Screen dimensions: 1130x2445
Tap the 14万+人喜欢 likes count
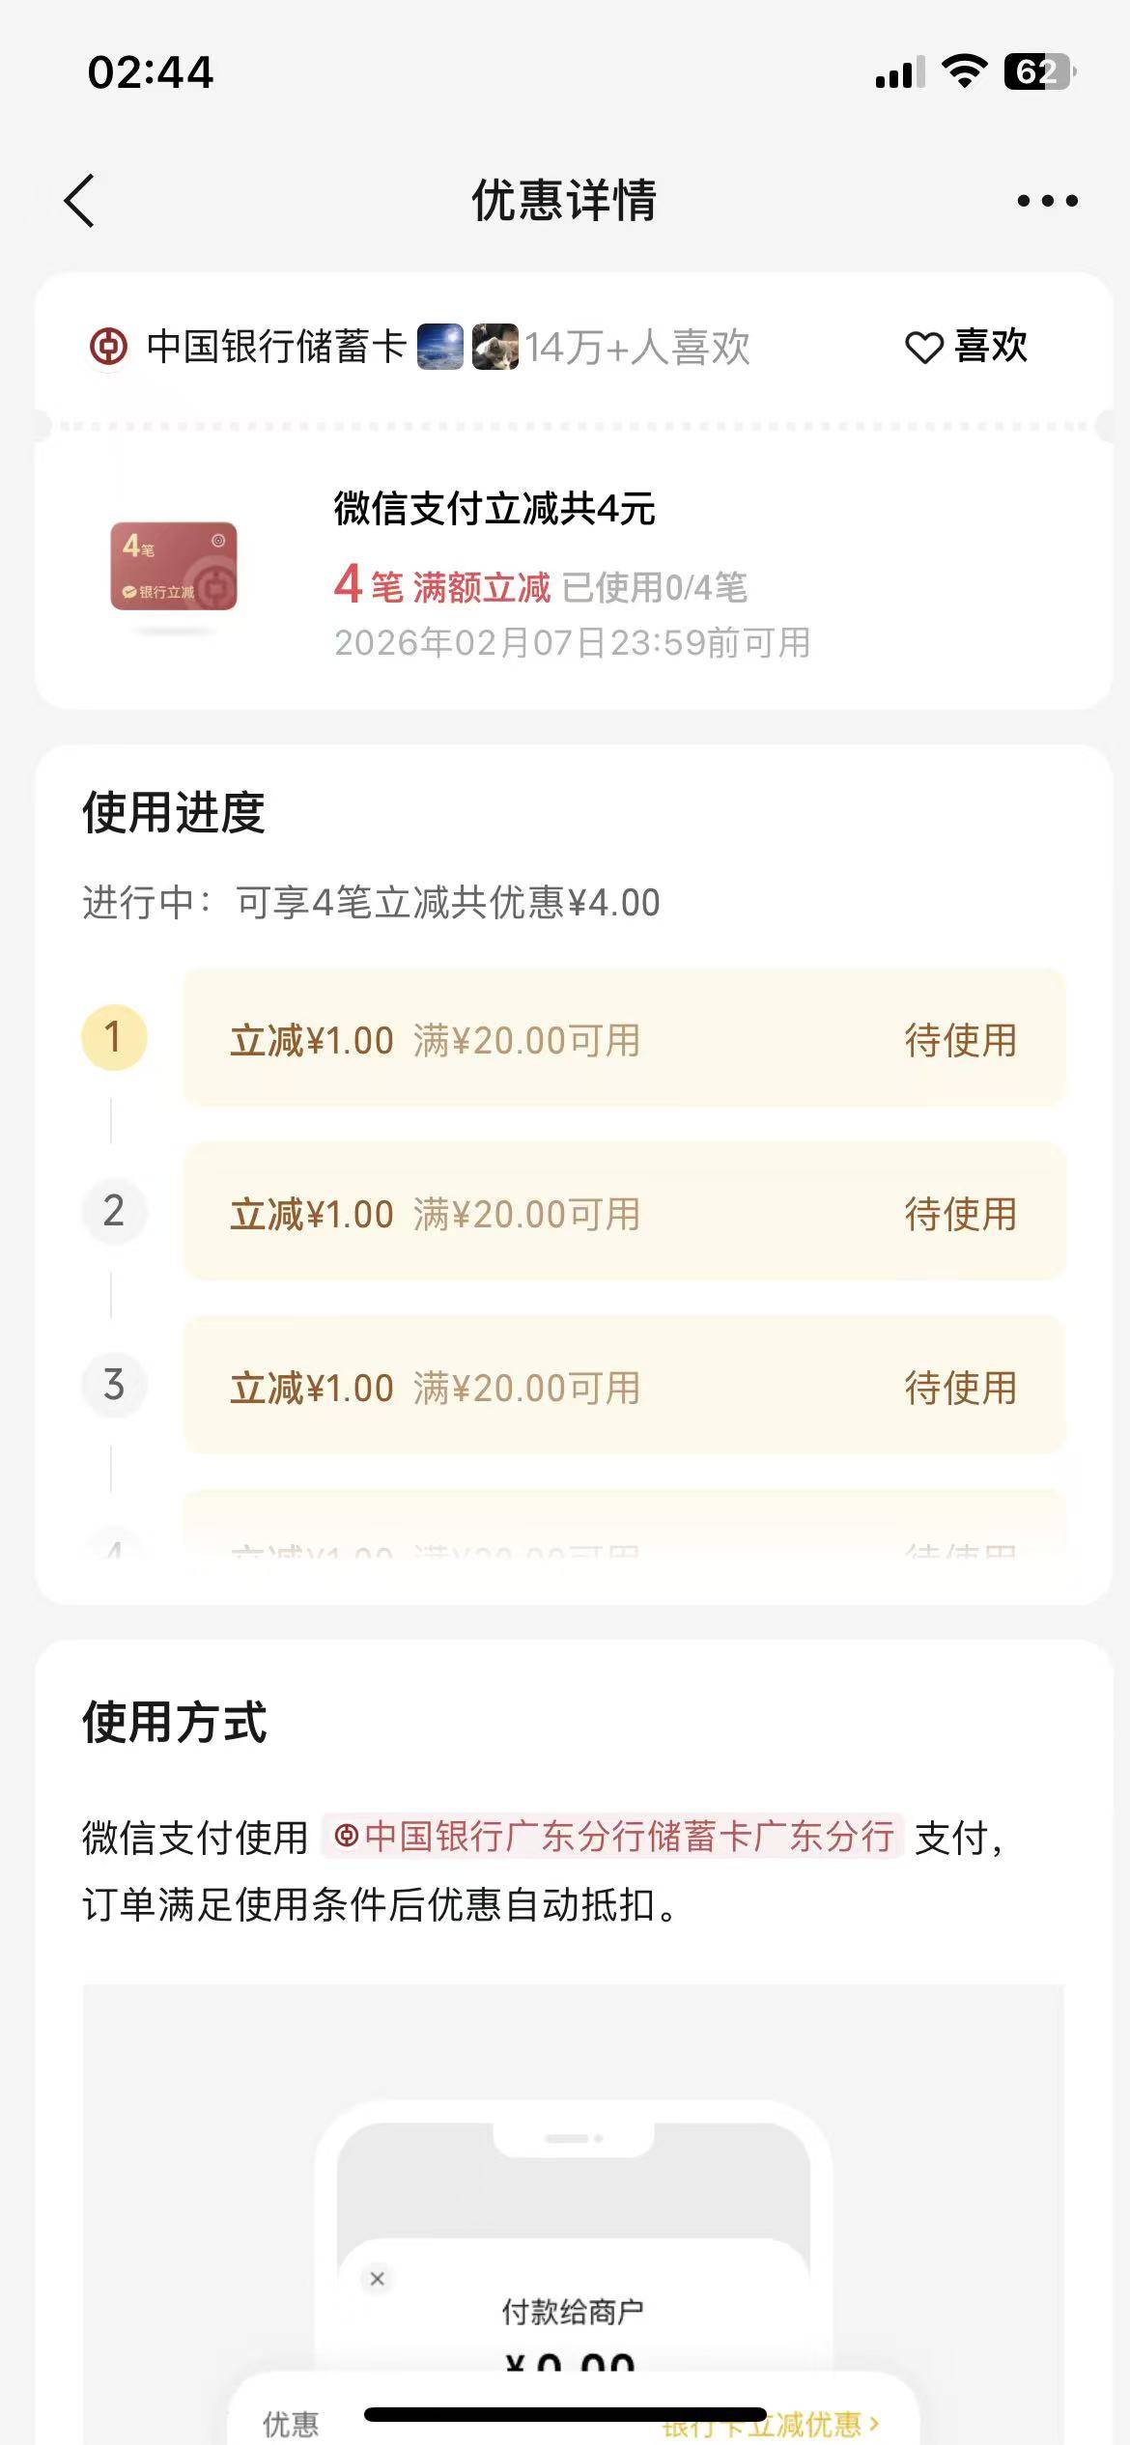click(637, 348)
